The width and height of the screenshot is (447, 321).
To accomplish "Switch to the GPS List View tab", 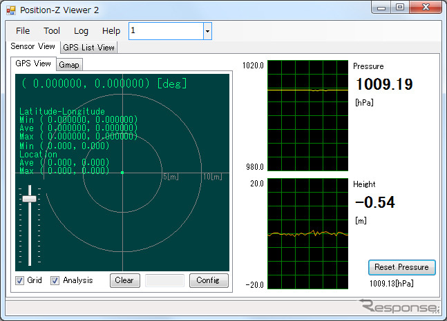I will point(88,48).
